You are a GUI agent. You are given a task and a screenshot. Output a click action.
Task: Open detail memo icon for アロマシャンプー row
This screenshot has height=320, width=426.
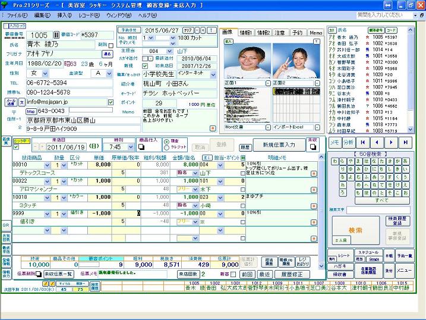[x=314, y=190]
